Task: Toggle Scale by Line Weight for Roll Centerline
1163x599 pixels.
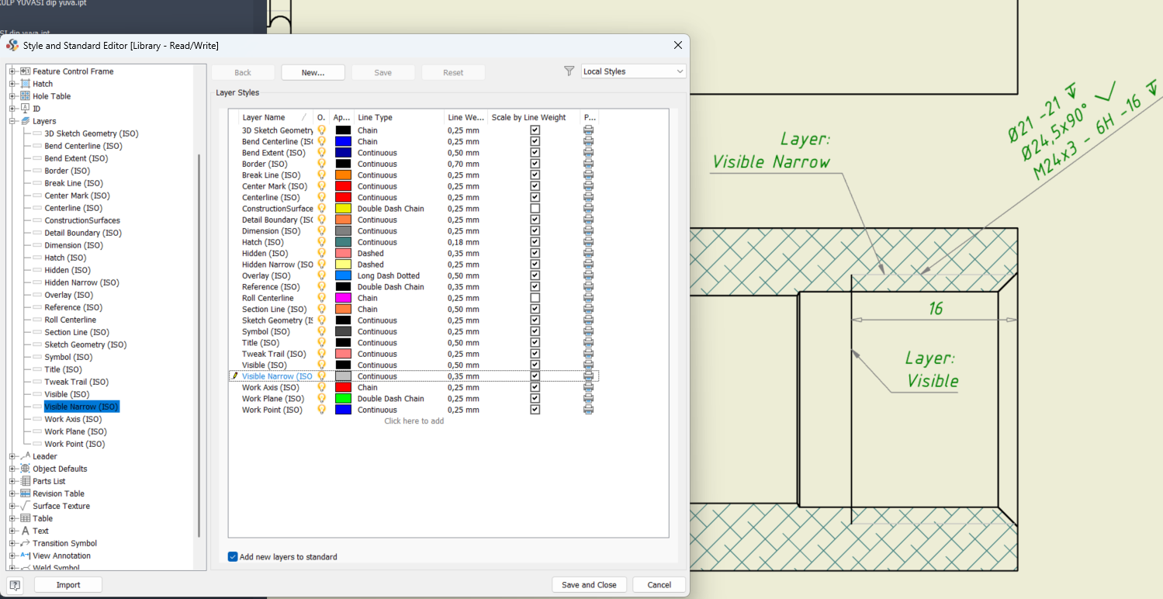Action: 535,298
